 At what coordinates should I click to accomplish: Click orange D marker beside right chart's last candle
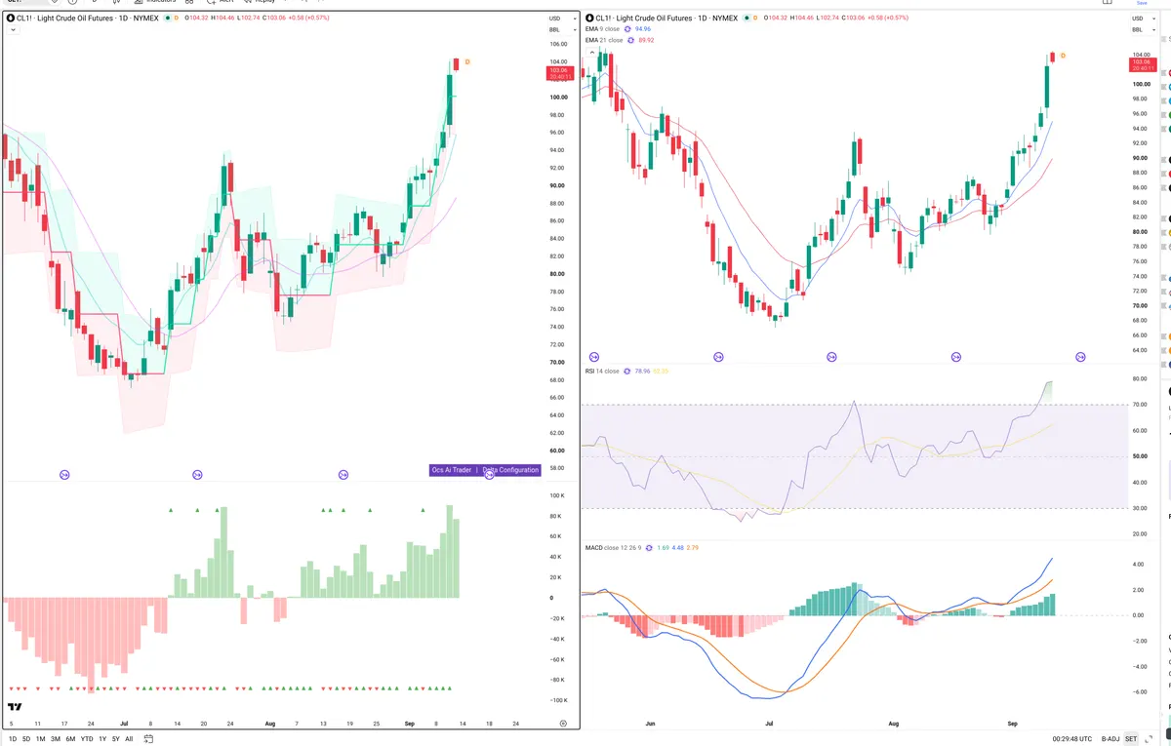point(1063,56)
